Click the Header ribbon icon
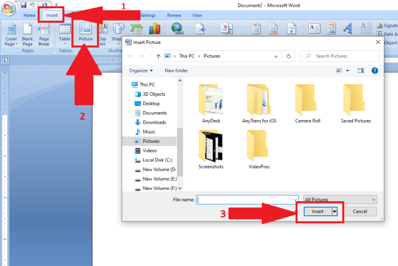 (x=256, y=28)
